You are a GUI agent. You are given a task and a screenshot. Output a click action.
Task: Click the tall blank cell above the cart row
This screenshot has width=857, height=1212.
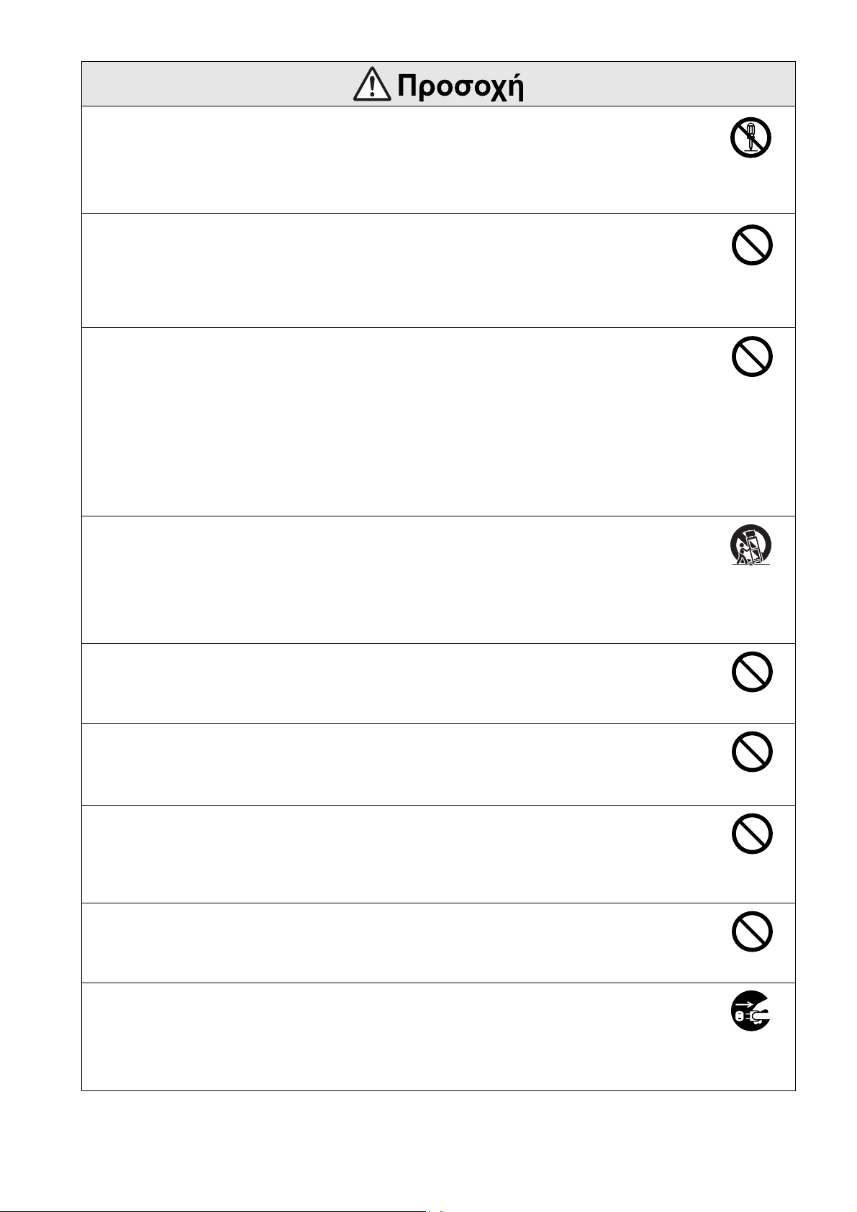click(396, 422)
